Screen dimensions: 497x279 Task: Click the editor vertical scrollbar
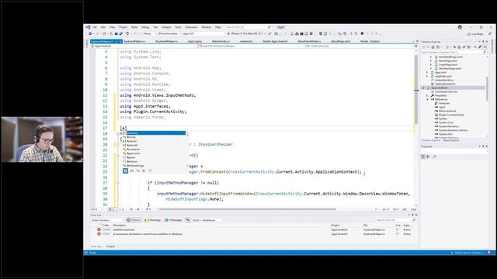click(416, 90)
